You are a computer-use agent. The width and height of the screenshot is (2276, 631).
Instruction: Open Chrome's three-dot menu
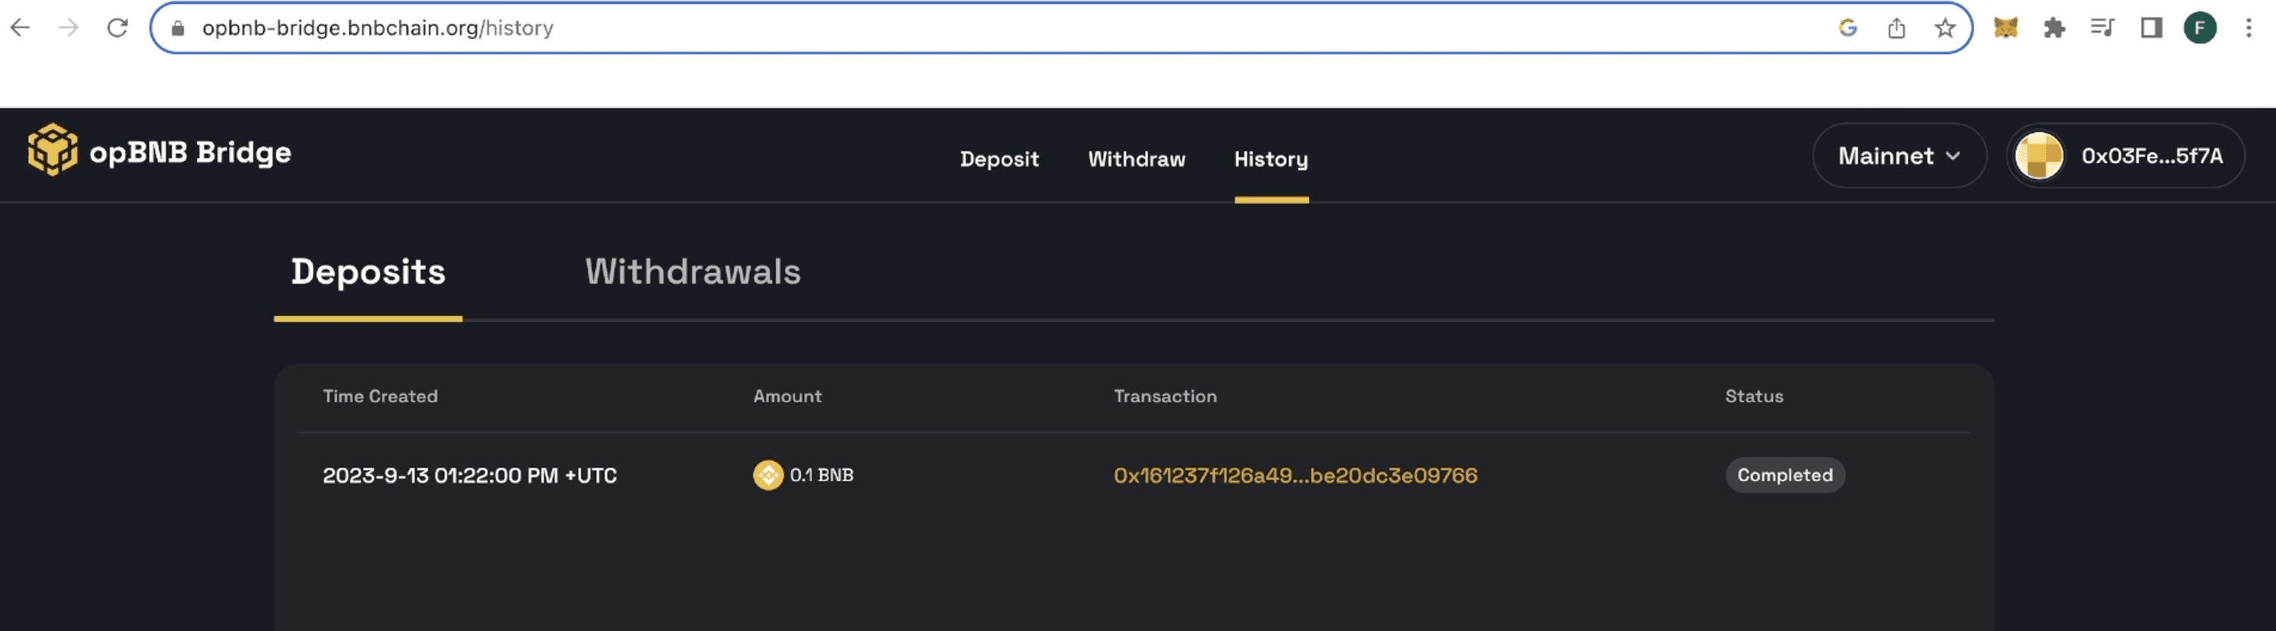(x=2248, y=28)
